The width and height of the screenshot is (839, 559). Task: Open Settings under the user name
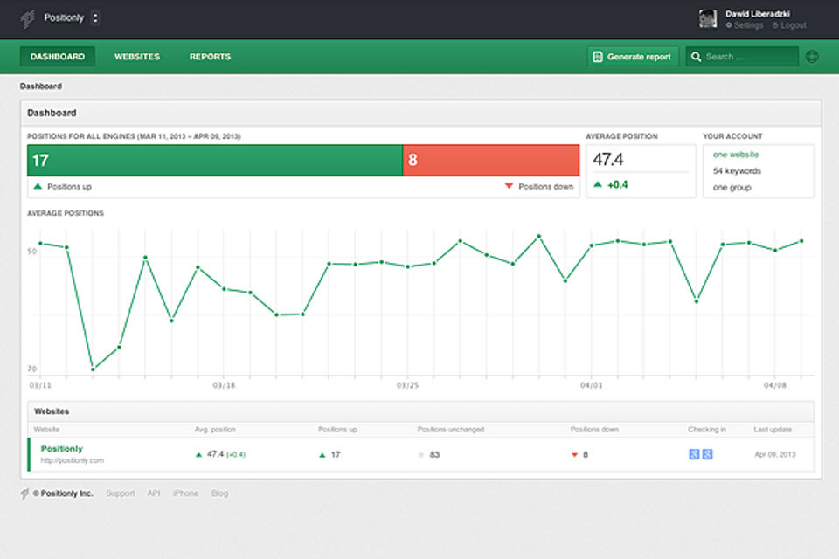point(748,25)
